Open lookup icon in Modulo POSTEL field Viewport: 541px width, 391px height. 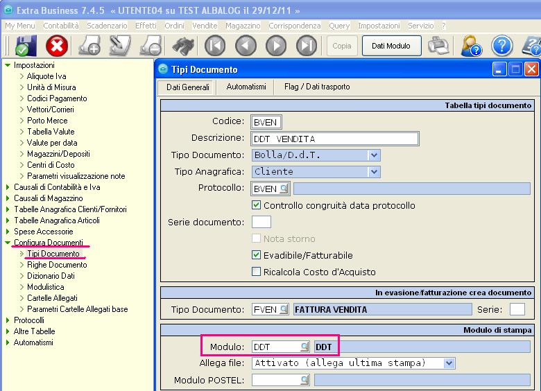click(304, 380)
